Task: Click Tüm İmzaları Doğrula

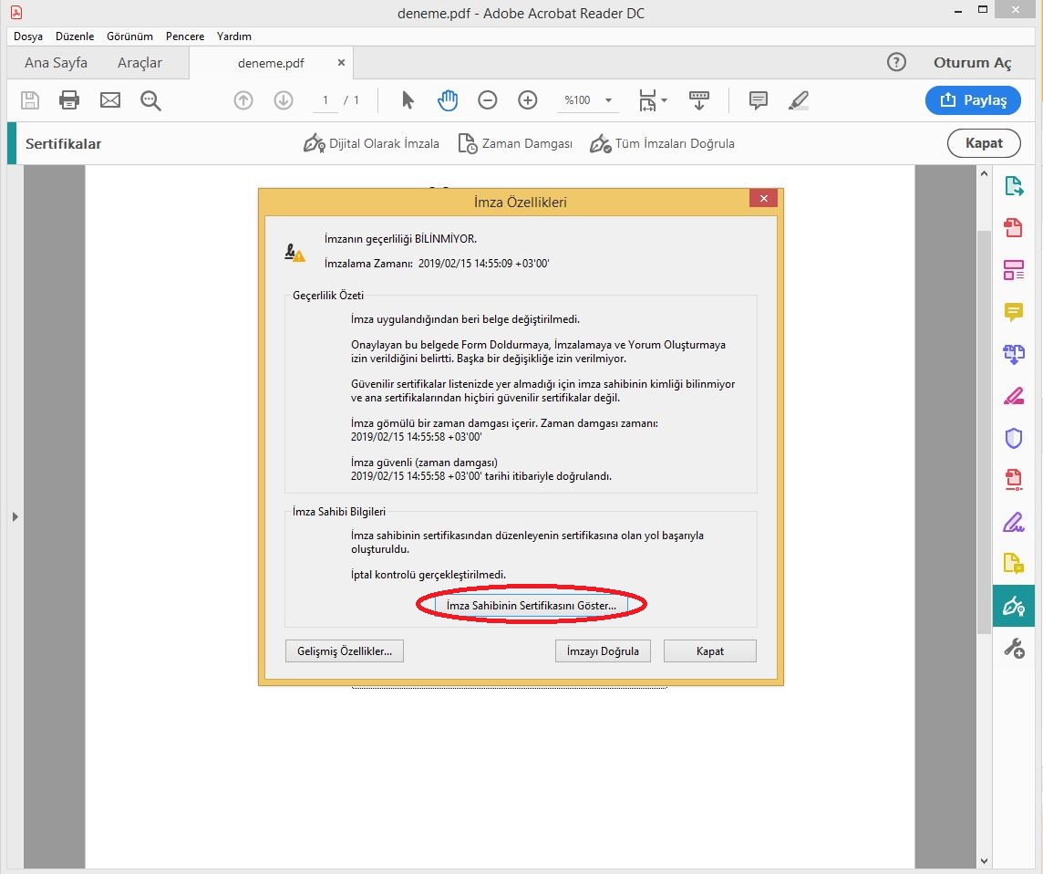Action: tap(663, 144)
